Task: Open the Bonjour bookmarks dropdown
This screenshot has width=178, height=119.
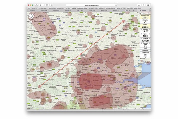Action: 34,8
